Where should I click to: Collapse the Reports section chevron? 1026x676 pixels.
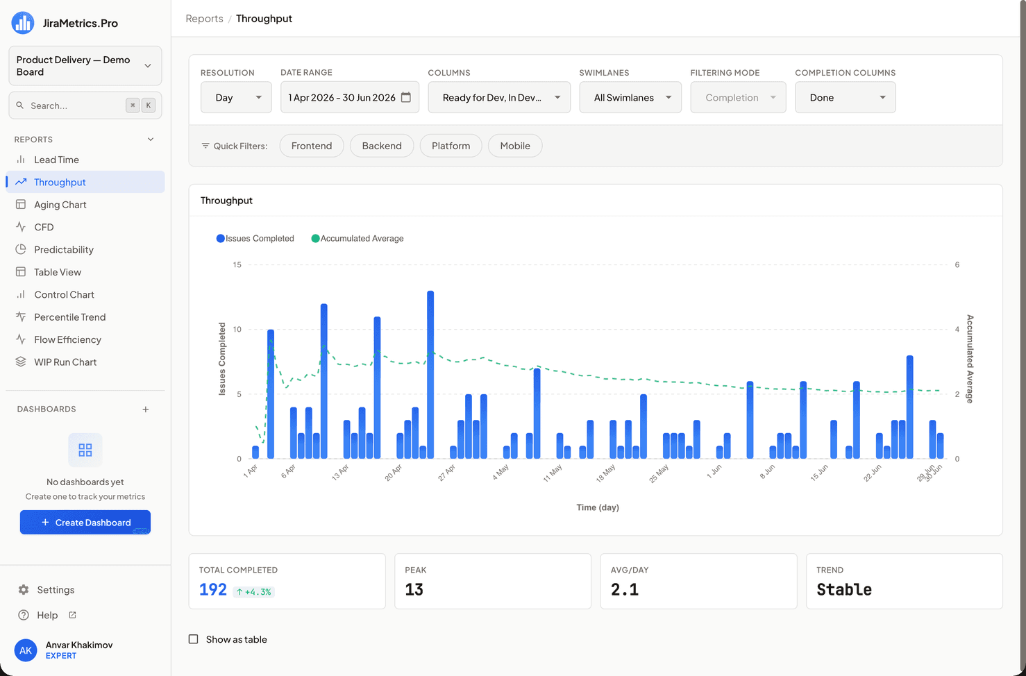(151, 140)
